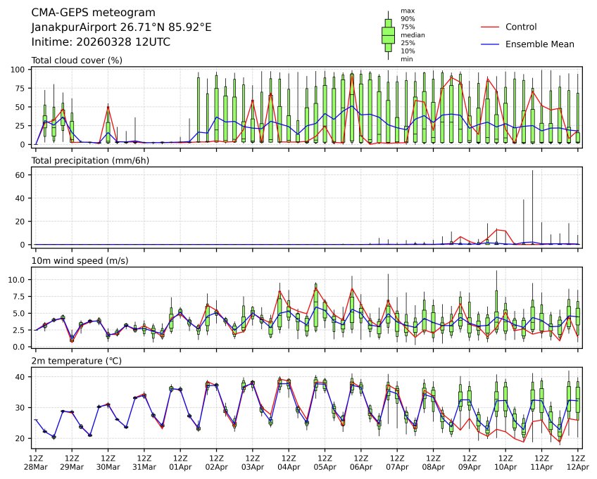Click the blue Ensemble Mean legend line
This screenshot has width=597, height=479.
pos(490,44)
